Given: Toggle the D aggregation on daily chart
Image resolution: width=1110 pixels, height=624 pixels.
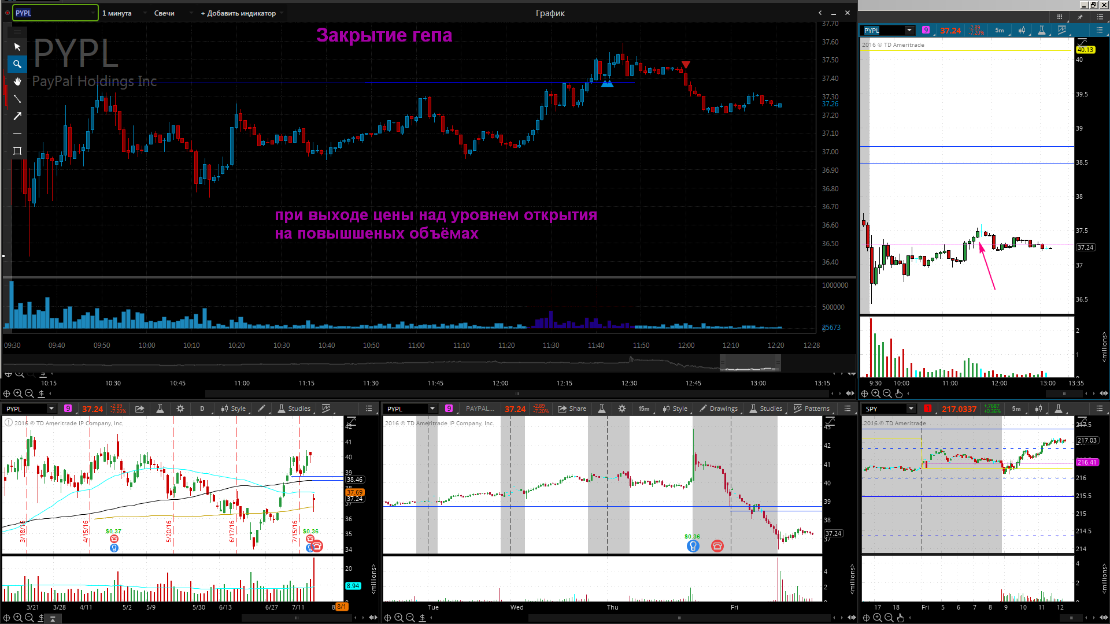Looking at the screenshot, I should 202,408.
